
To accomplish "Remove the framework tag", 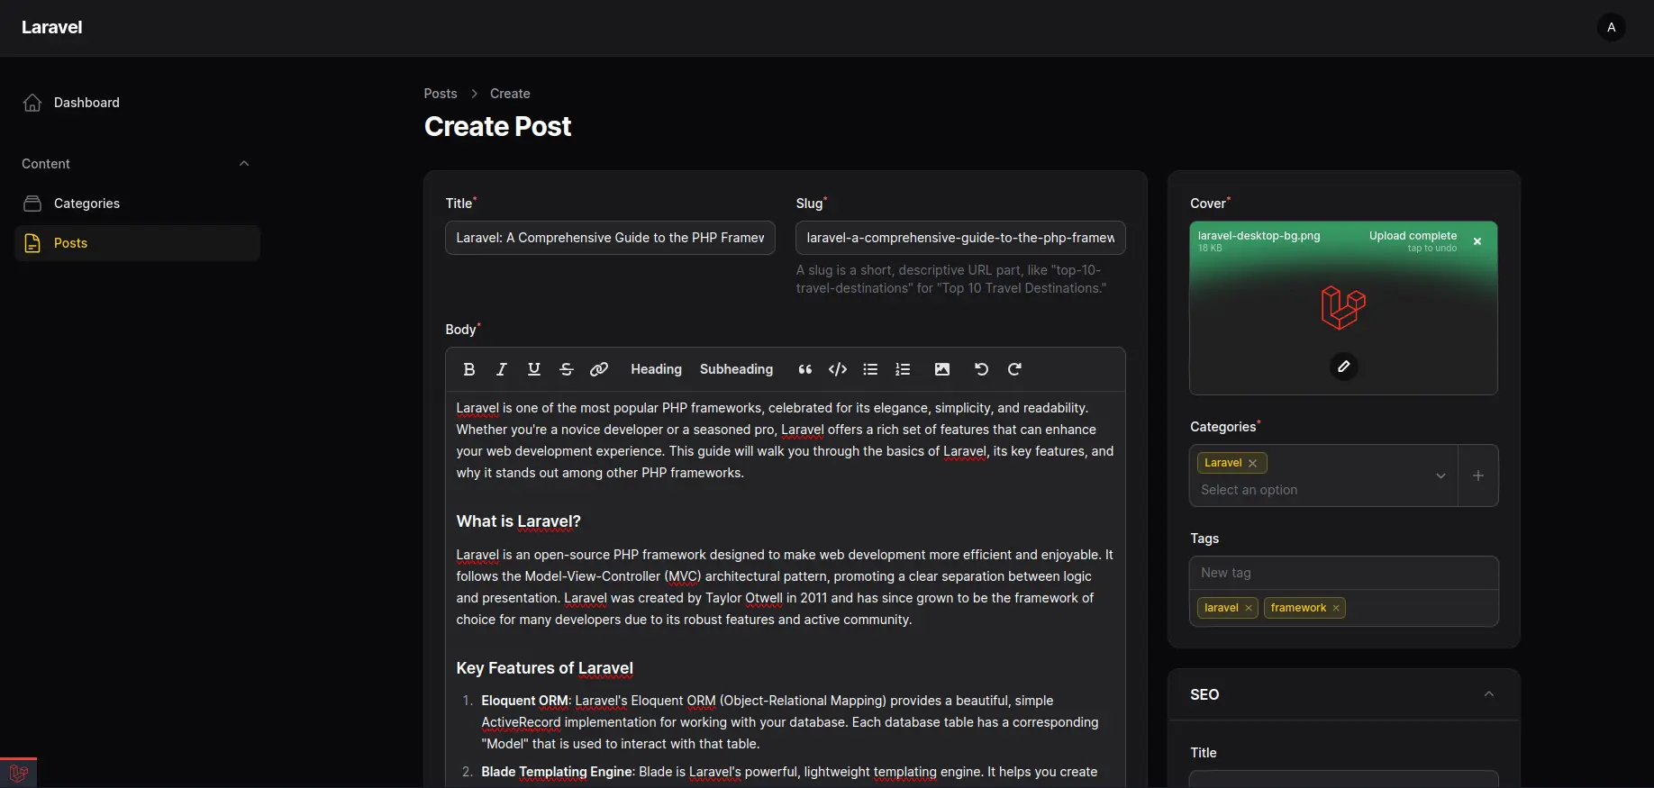I will pyautogui.click(x=1336, y=608).
